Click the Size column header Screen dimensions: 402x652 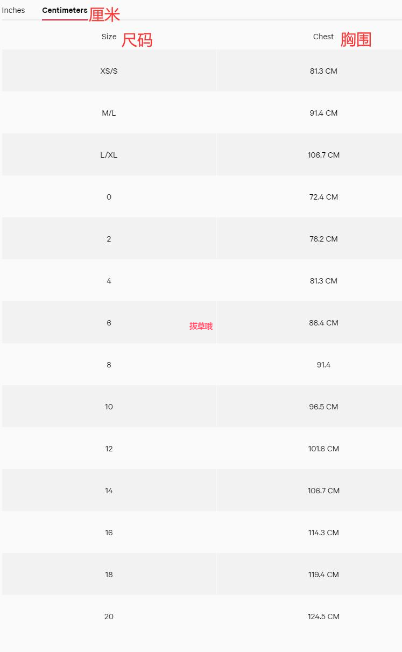coord(109,37)
